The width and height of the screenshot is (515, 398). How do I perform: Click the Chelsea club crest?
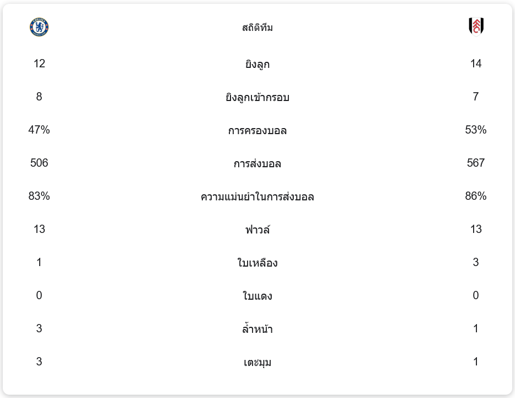pos(39,27)
